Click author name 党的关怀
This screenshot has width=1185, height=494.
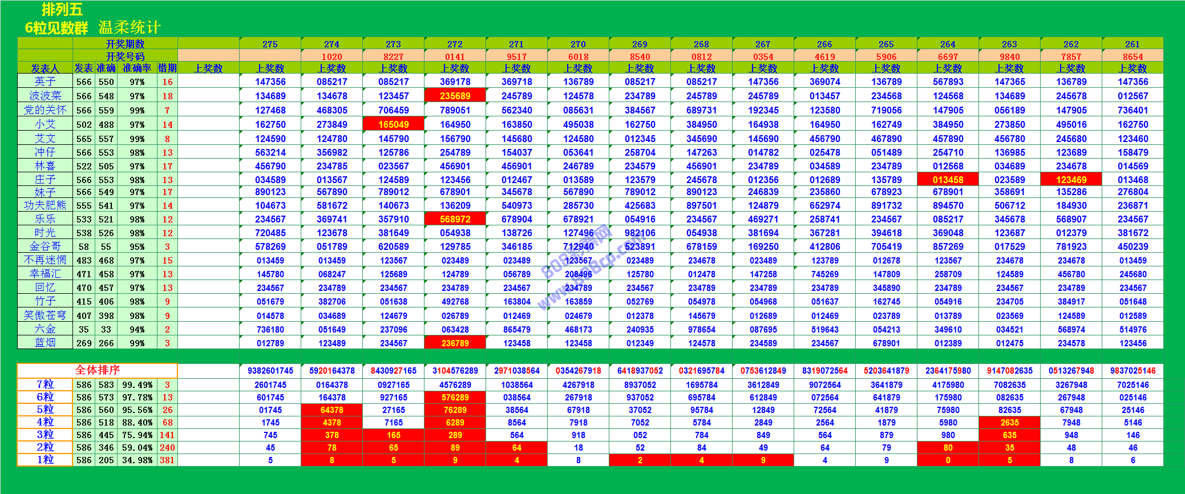pos(45,110)
